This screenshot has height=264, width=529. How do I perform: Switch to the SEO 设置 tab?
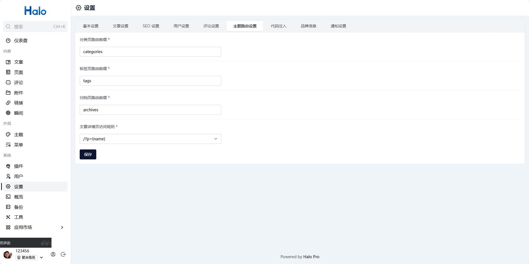click(151, 26)
